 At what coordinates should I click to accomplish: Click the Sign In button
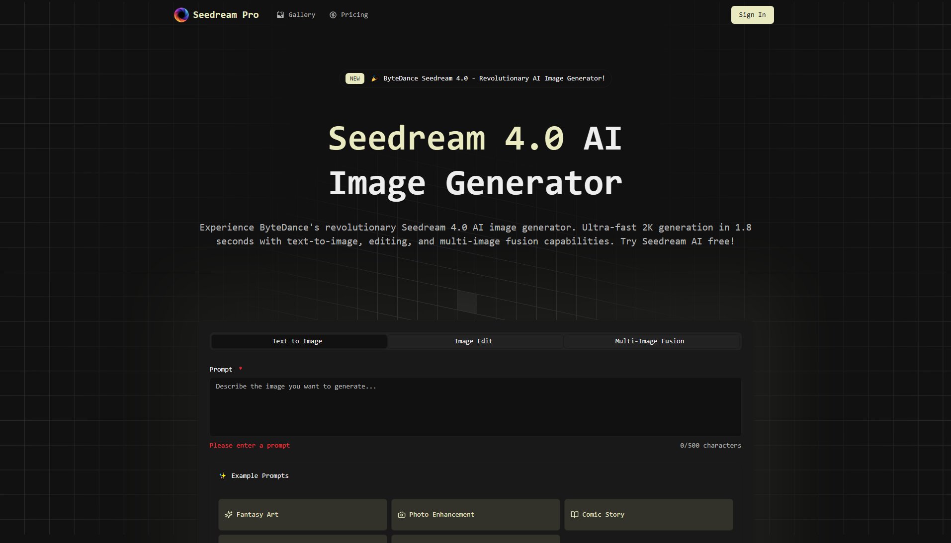[x=752, y=15]
